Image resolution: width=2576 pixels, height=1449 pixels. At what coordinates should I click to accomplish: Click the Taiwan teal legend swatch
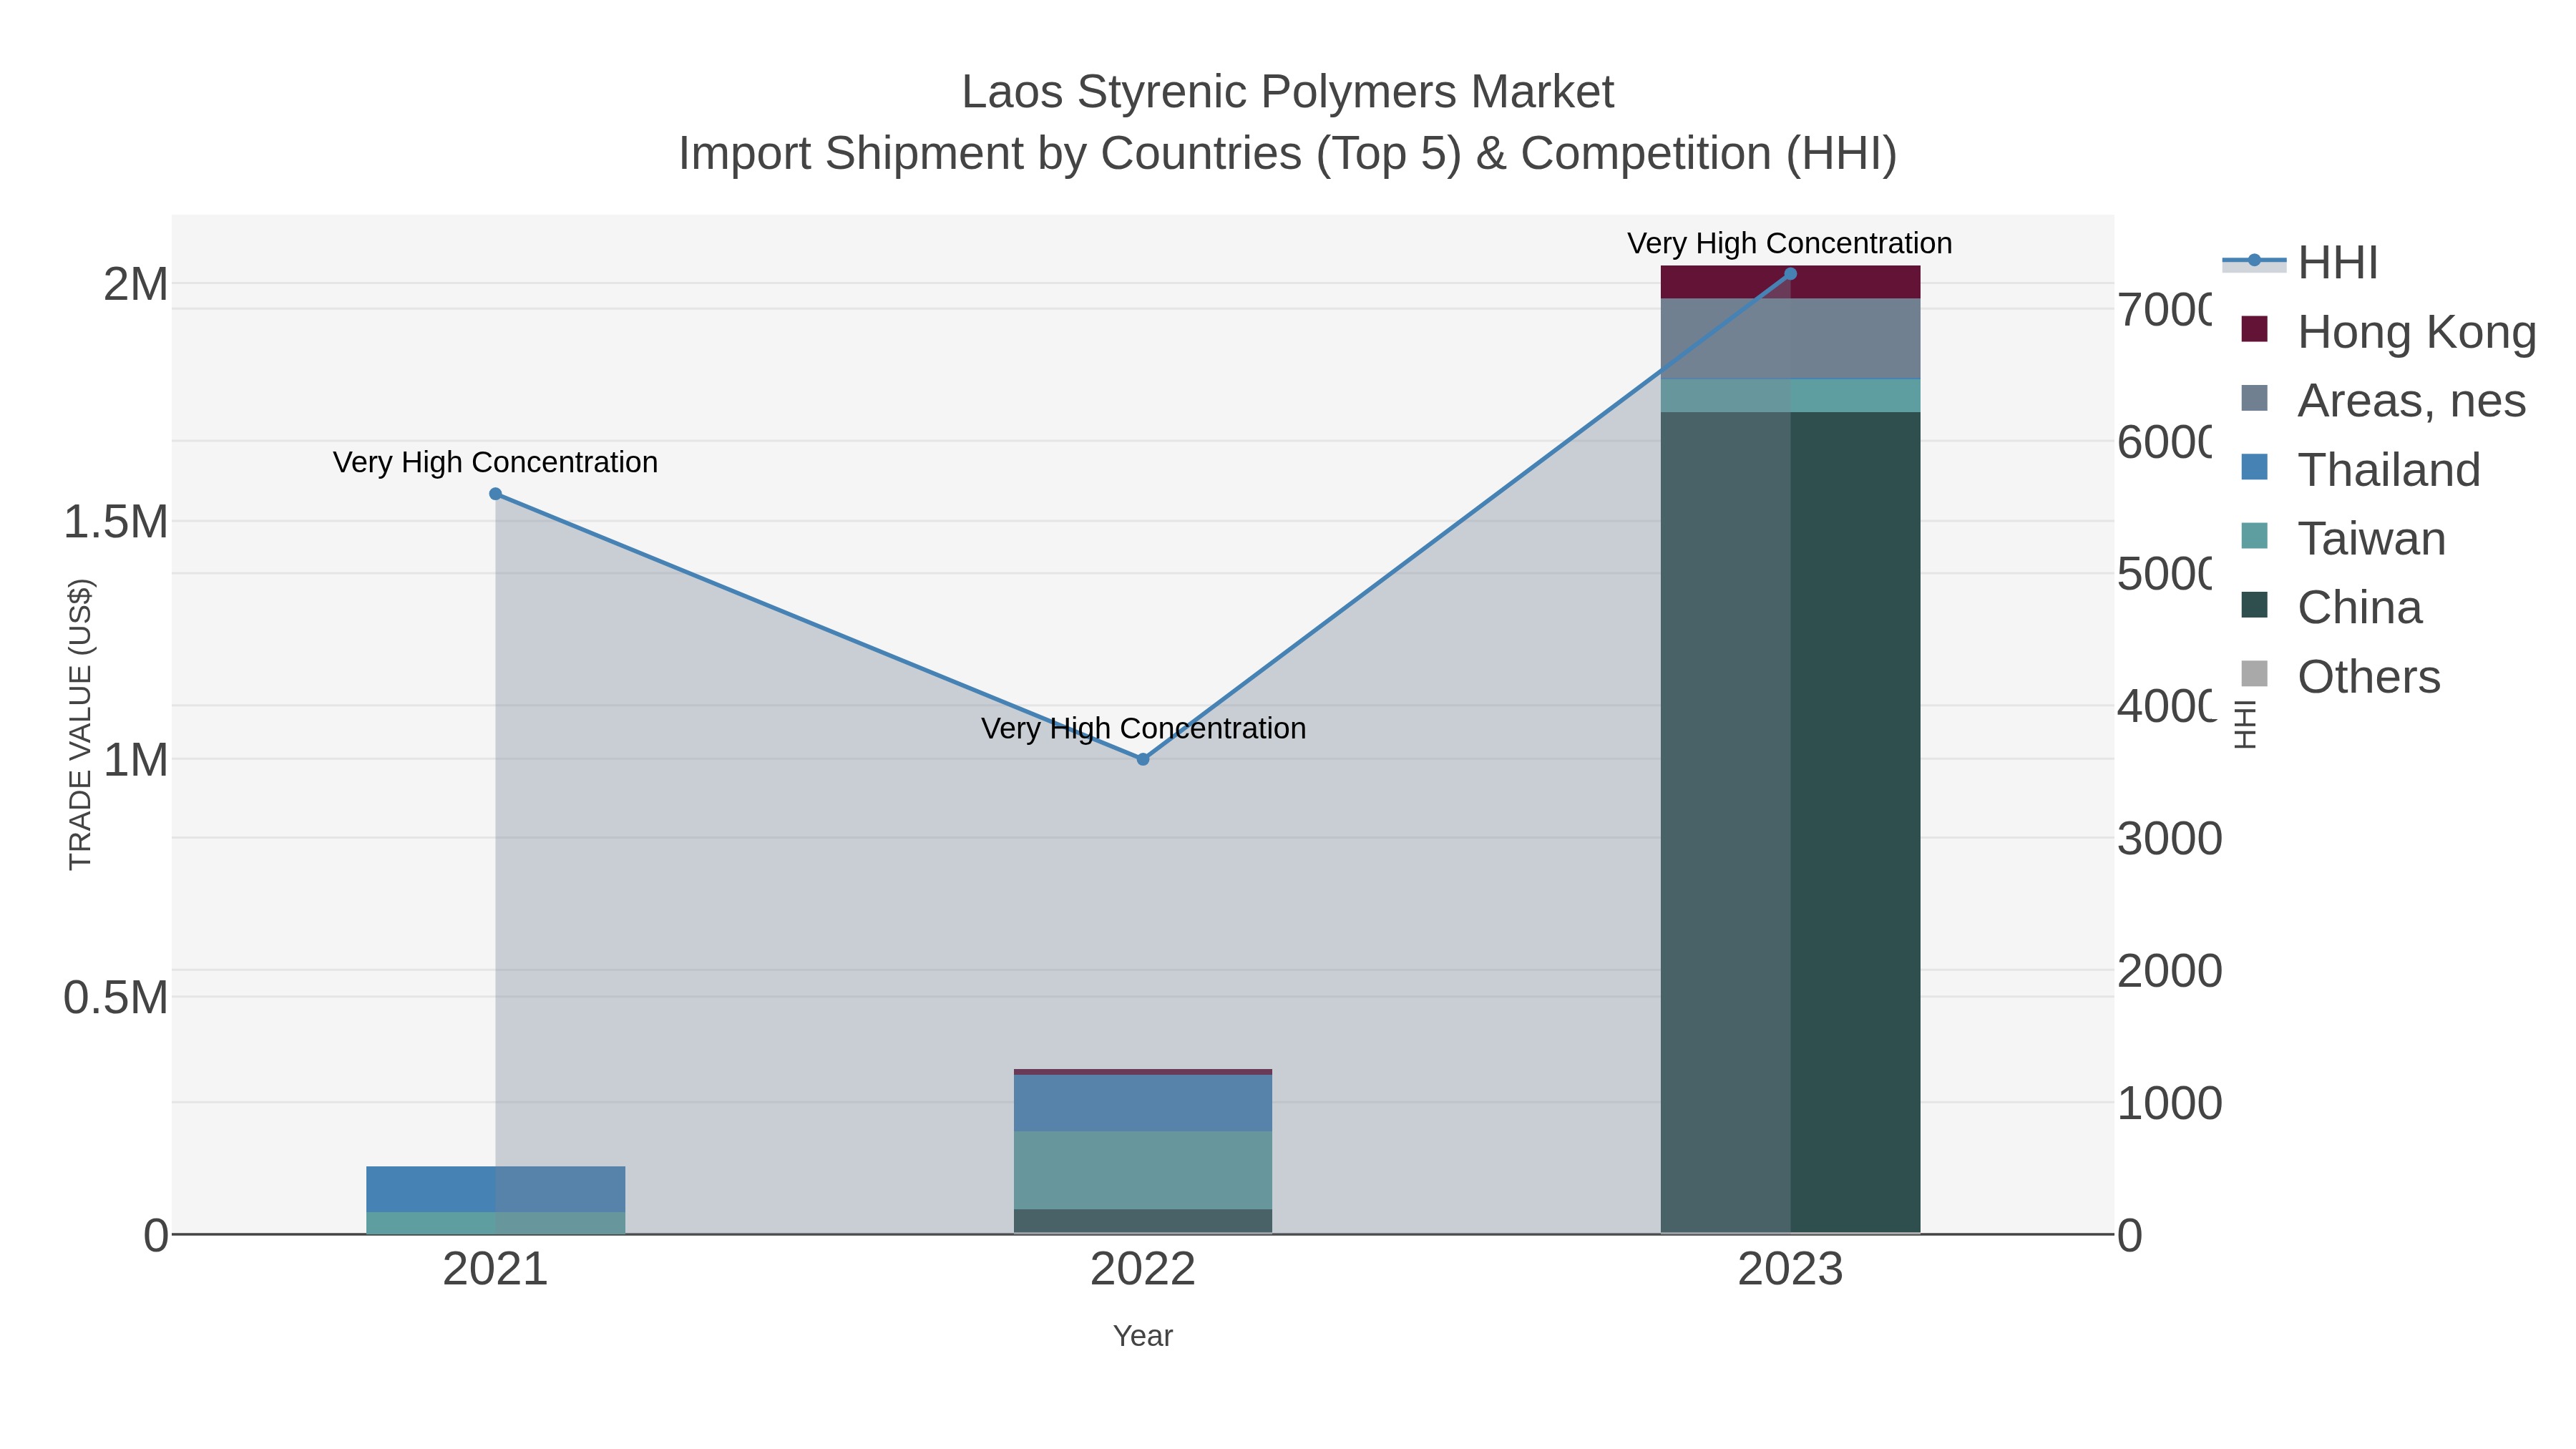pyautogui.click(x=2254, y=536)
